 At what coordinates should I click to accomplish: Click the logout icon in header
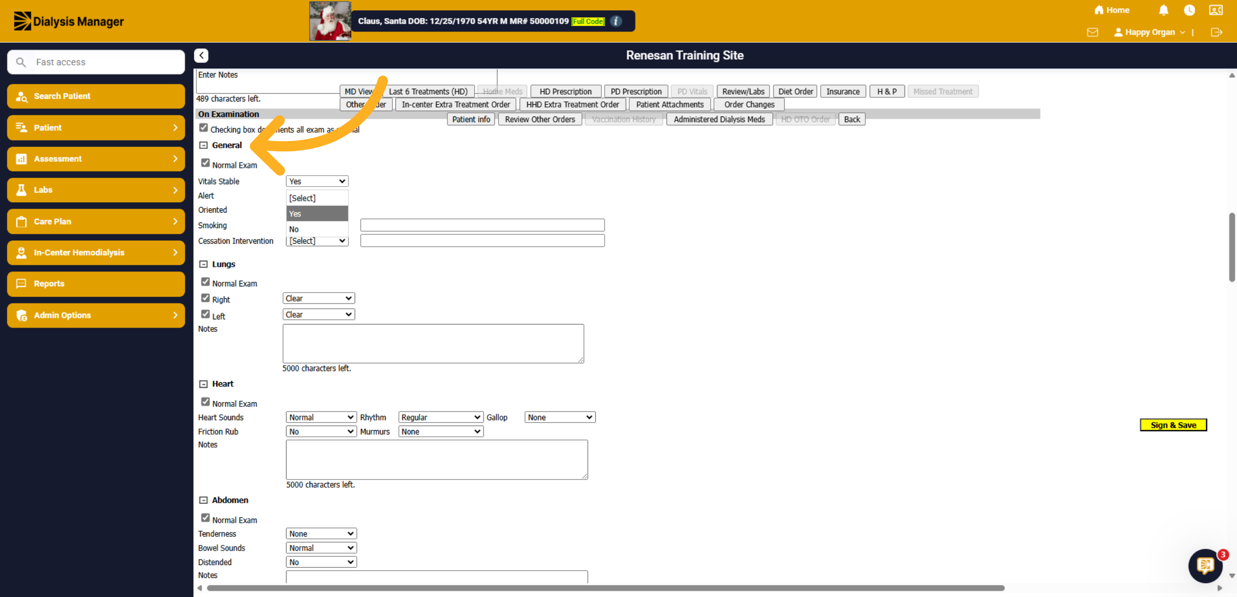pyautogui.click(x=1216, y=32)
